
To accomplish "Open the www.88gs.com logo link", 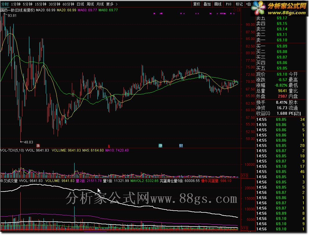I will point(286,13).
